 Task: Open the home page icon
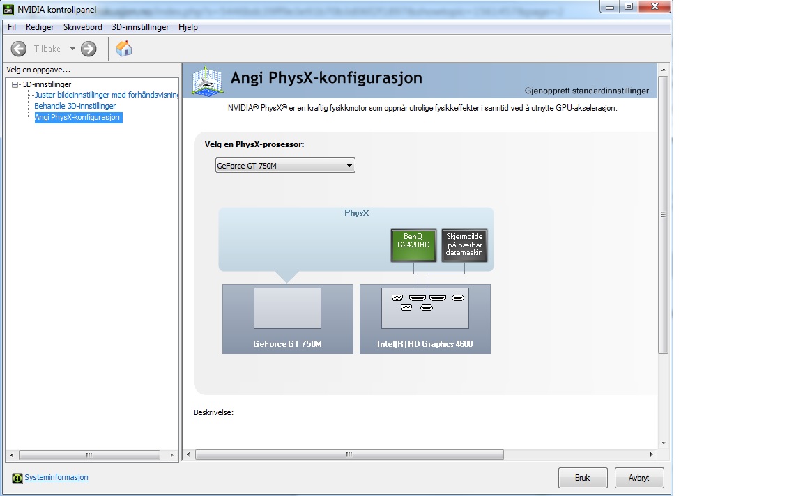124,49
